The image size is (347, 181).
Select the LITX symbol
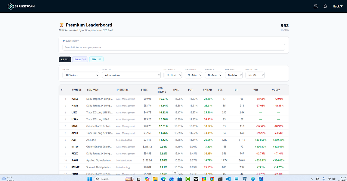tap(74, 113)
